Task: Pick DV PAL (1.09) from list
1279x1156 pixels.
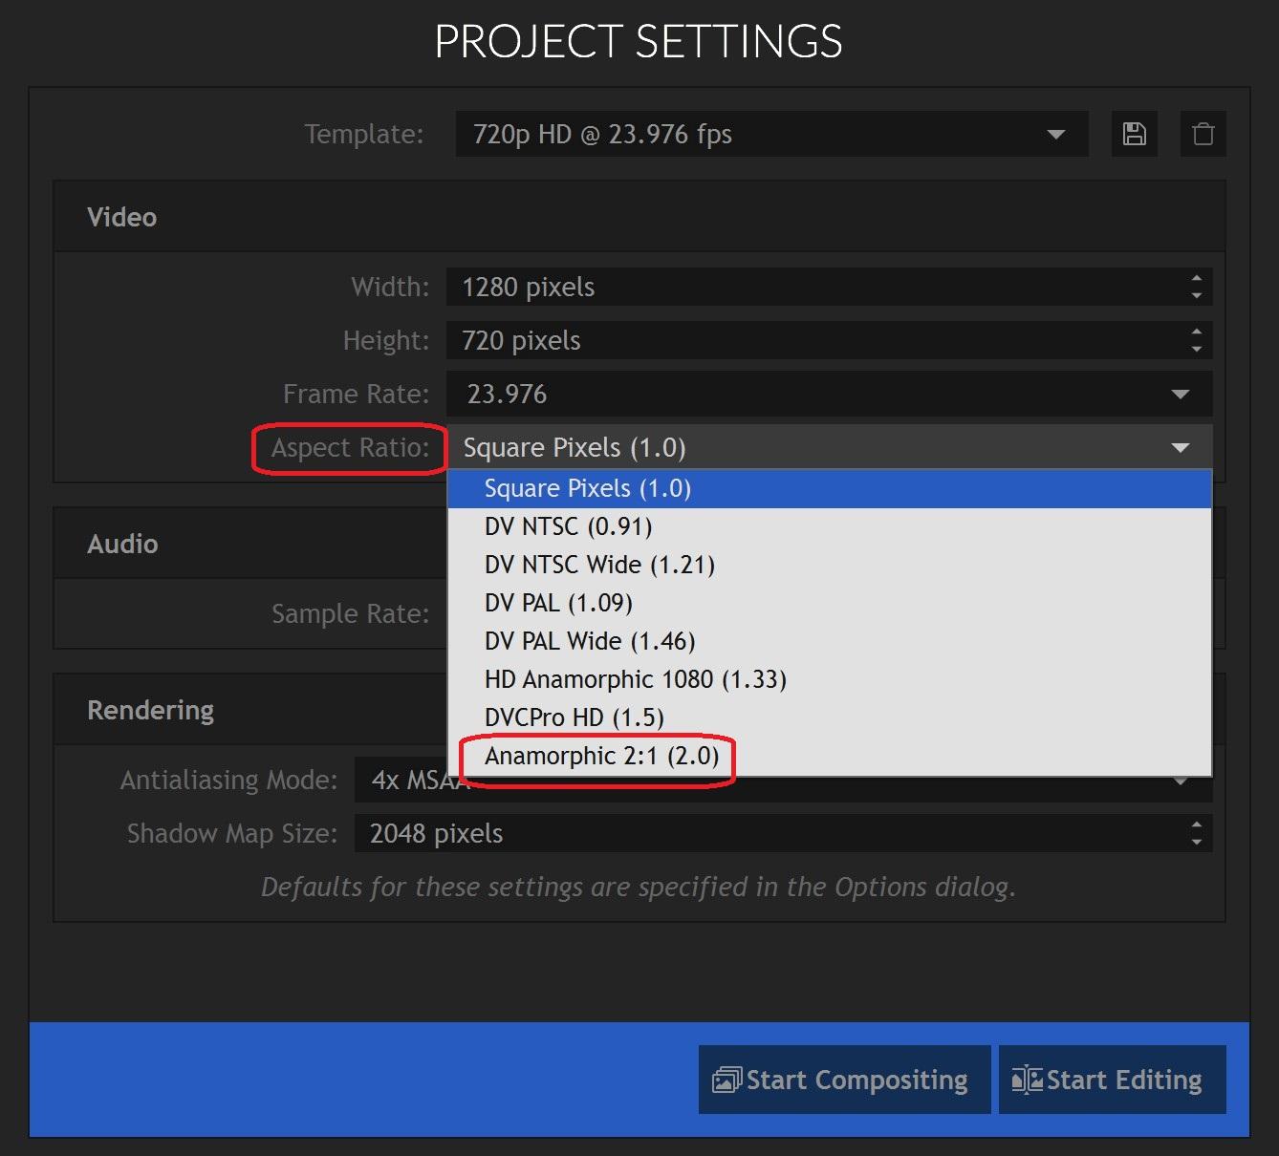Action: (558, 603)
